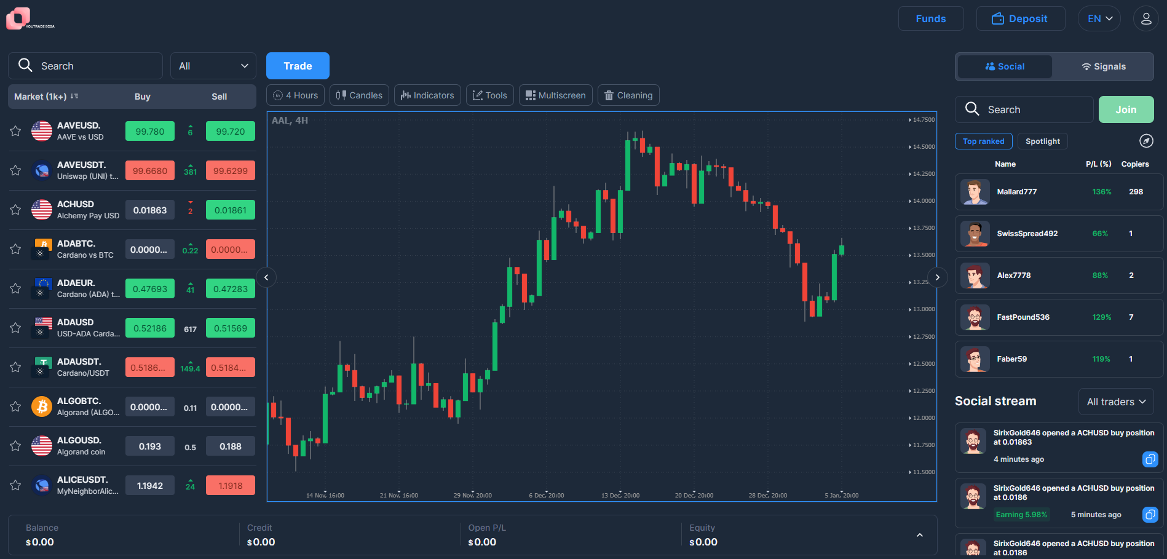The height and width of the screenshot is (559, 1167).
Task: Click the P/L (%) column header
Action: click(x=1099, y=164)
